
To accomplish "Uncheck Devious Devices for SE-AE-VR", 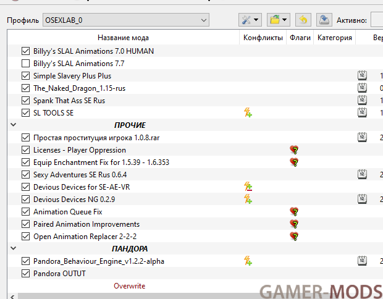I will 25,187.
